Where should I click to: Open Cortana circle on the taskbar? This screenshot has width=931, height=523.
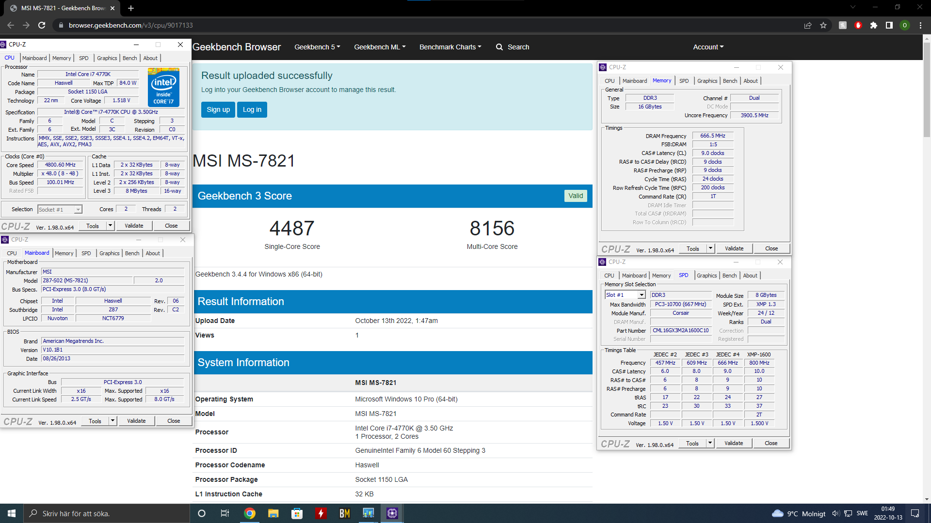[x=202, y=513]
